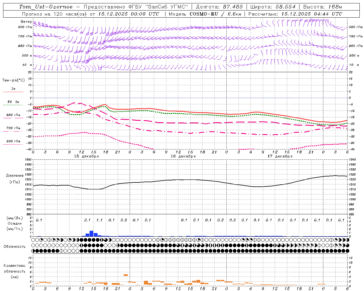Click the "700 гПа" temperature legend entry
364x291 pixels.
[x=13, y=128]
